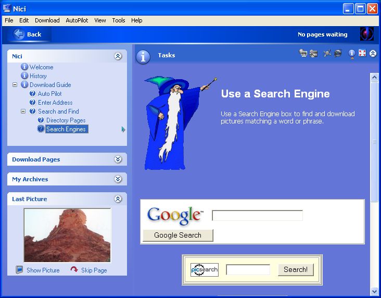381x298 pixels.
Task: Click the History info icon
Action: 24,76
